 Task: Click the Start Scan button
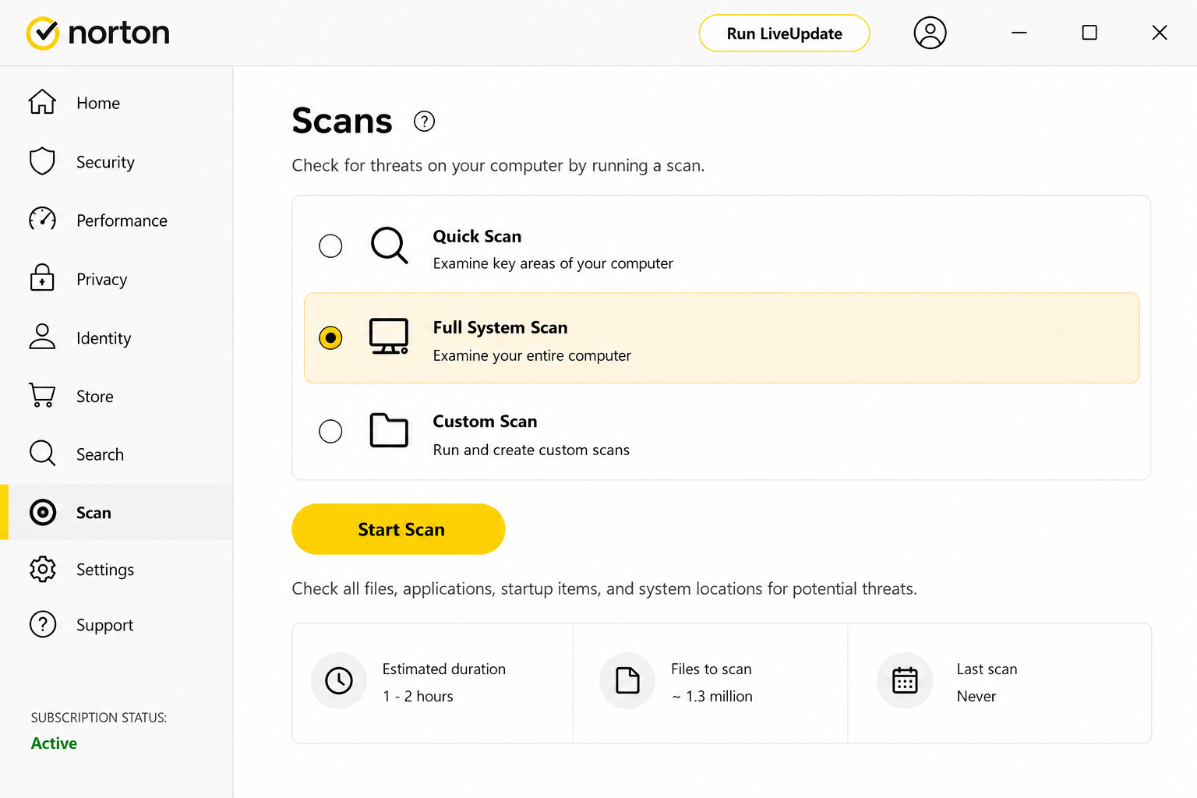(398, 529)
